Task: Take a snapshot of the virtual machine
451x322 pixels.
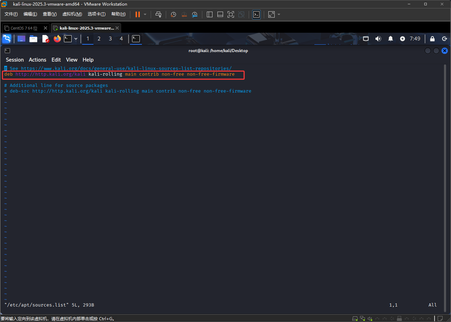Action: point(174,14)
